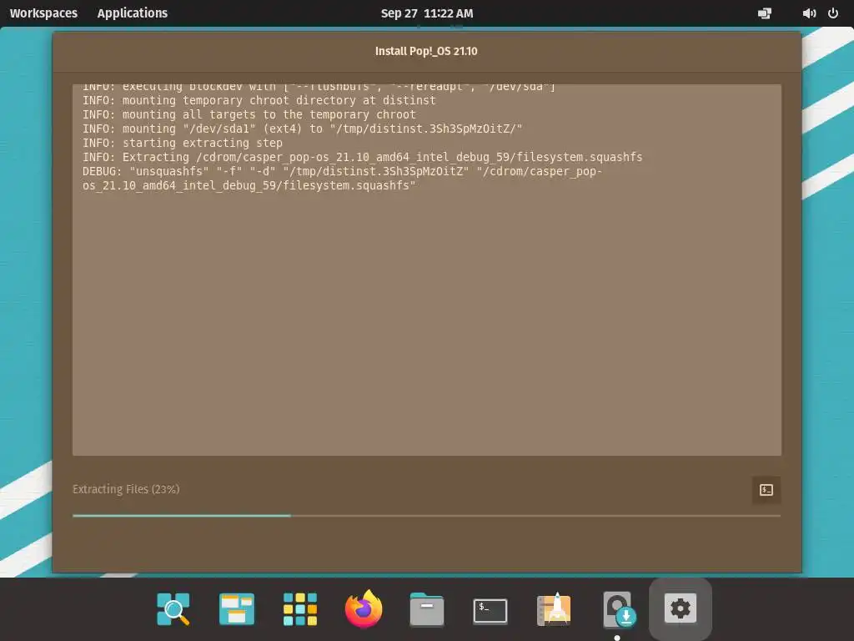The image size is (854, 641).
Task: Open the Pop!_OS launcher search dock icon
Action: click(x=173, y=608)
